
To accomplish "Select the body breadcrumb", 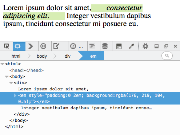I will (42, 56).
